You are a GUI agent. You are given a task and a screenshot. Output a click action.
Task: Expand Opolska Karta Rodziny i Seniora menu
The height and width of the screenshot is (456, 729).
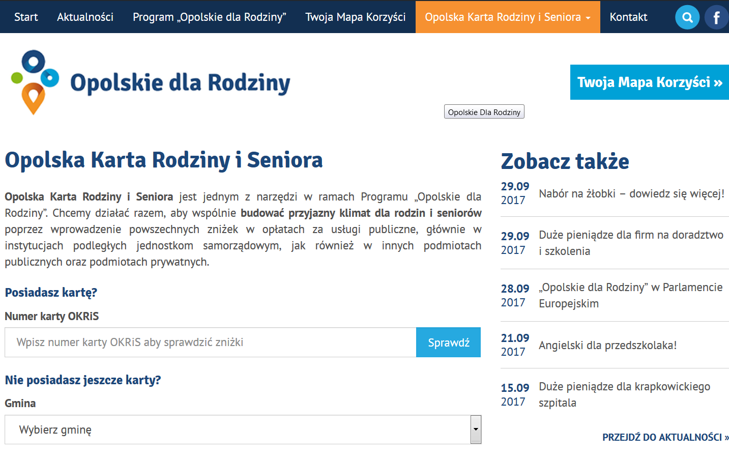507,17
